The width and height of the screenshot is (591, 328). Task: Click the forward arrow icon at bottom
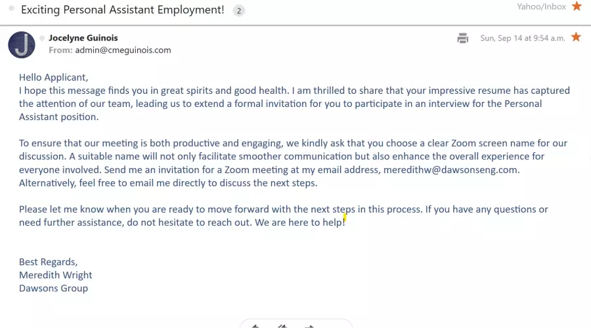[309, 325]
